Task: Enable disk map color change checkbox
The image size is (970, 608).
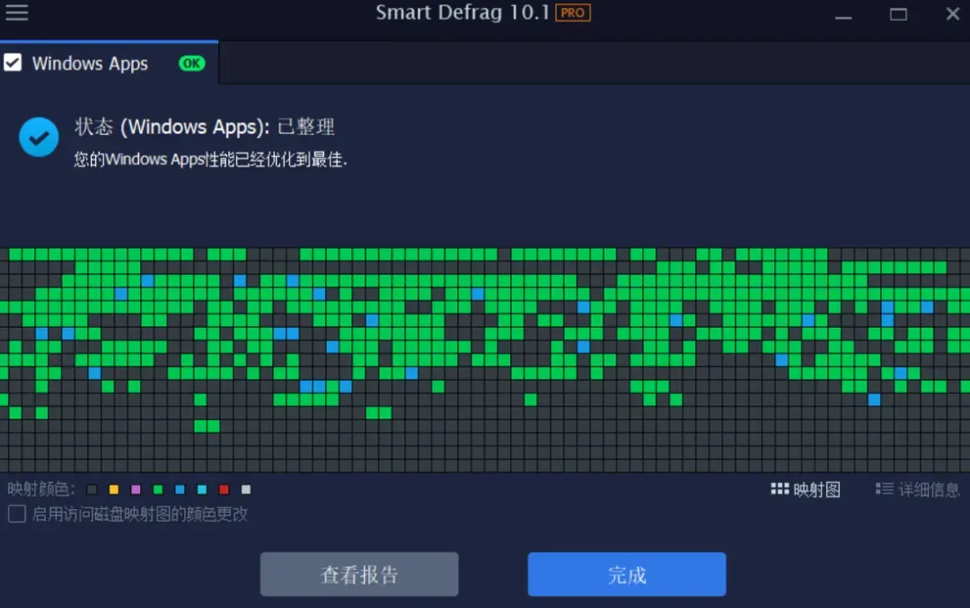Action: [x=17, y=514]
